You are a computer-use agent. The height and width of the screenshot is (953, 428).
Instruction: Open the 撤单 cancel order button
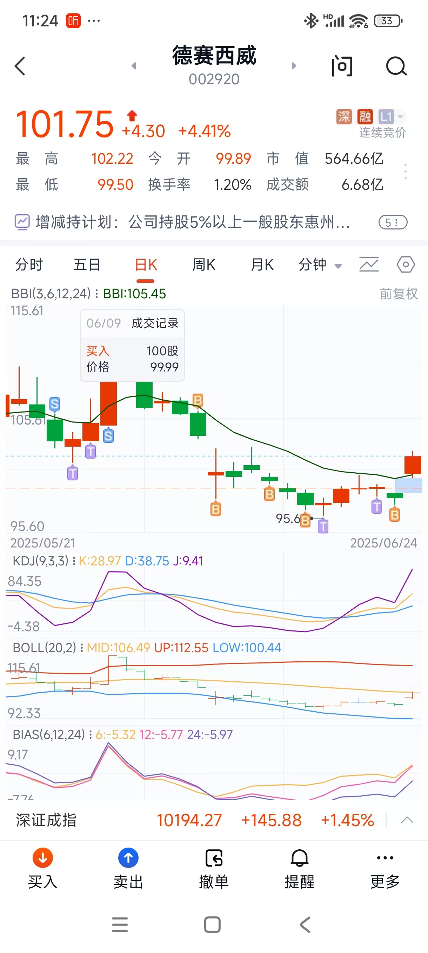point(214,869)
